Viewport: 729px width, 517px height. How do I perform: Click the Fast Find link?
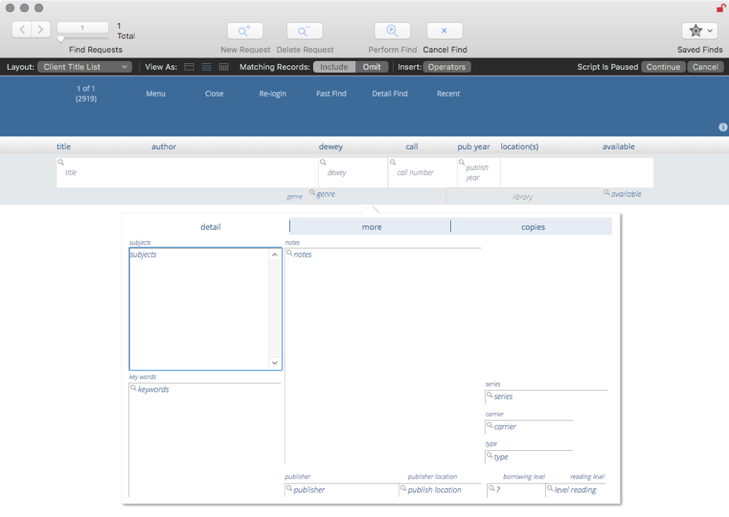click(x=331, y=93)
